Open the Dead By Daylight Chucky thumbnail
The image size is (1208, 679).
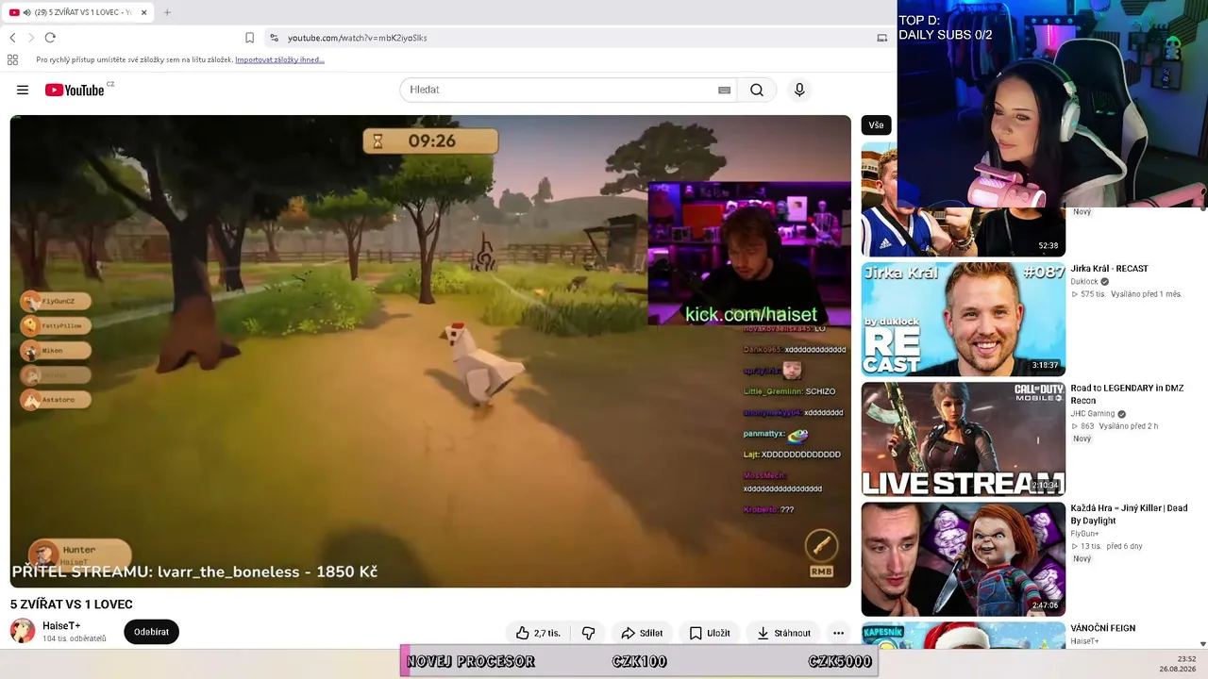click(x=963, y=558)
